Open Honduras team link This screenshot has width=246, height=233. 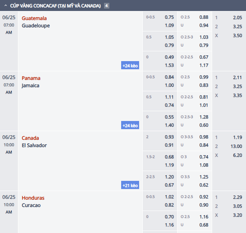33,198
